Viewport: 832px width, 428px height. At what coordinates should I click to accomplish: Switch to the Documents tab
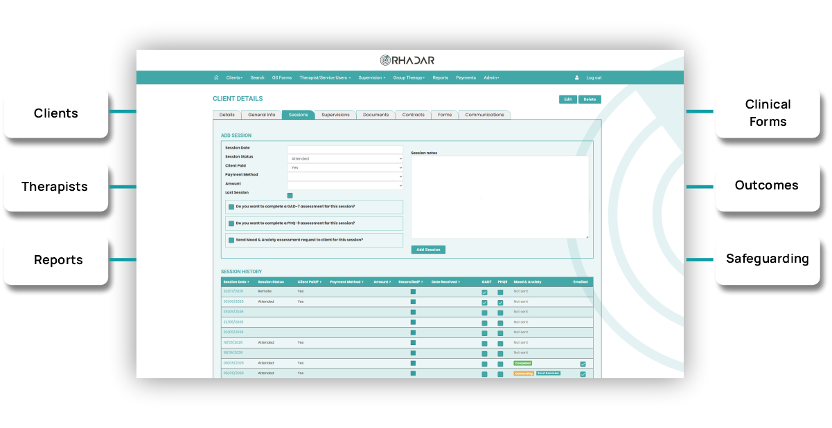376,115
